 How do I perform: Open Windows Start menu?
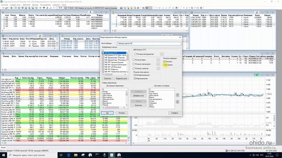(x=4, y=155)
